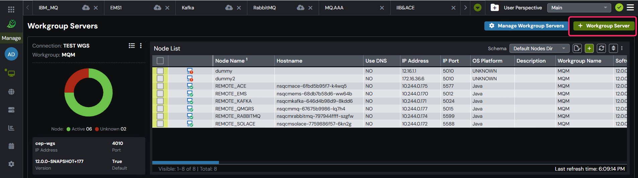Click hostname nsqcmsolace-7759886f57-6kn2g

point(314,124)
